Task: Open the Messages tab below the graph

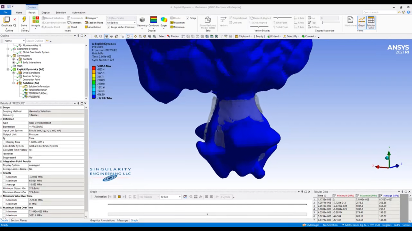Action: tap(123, 220)
